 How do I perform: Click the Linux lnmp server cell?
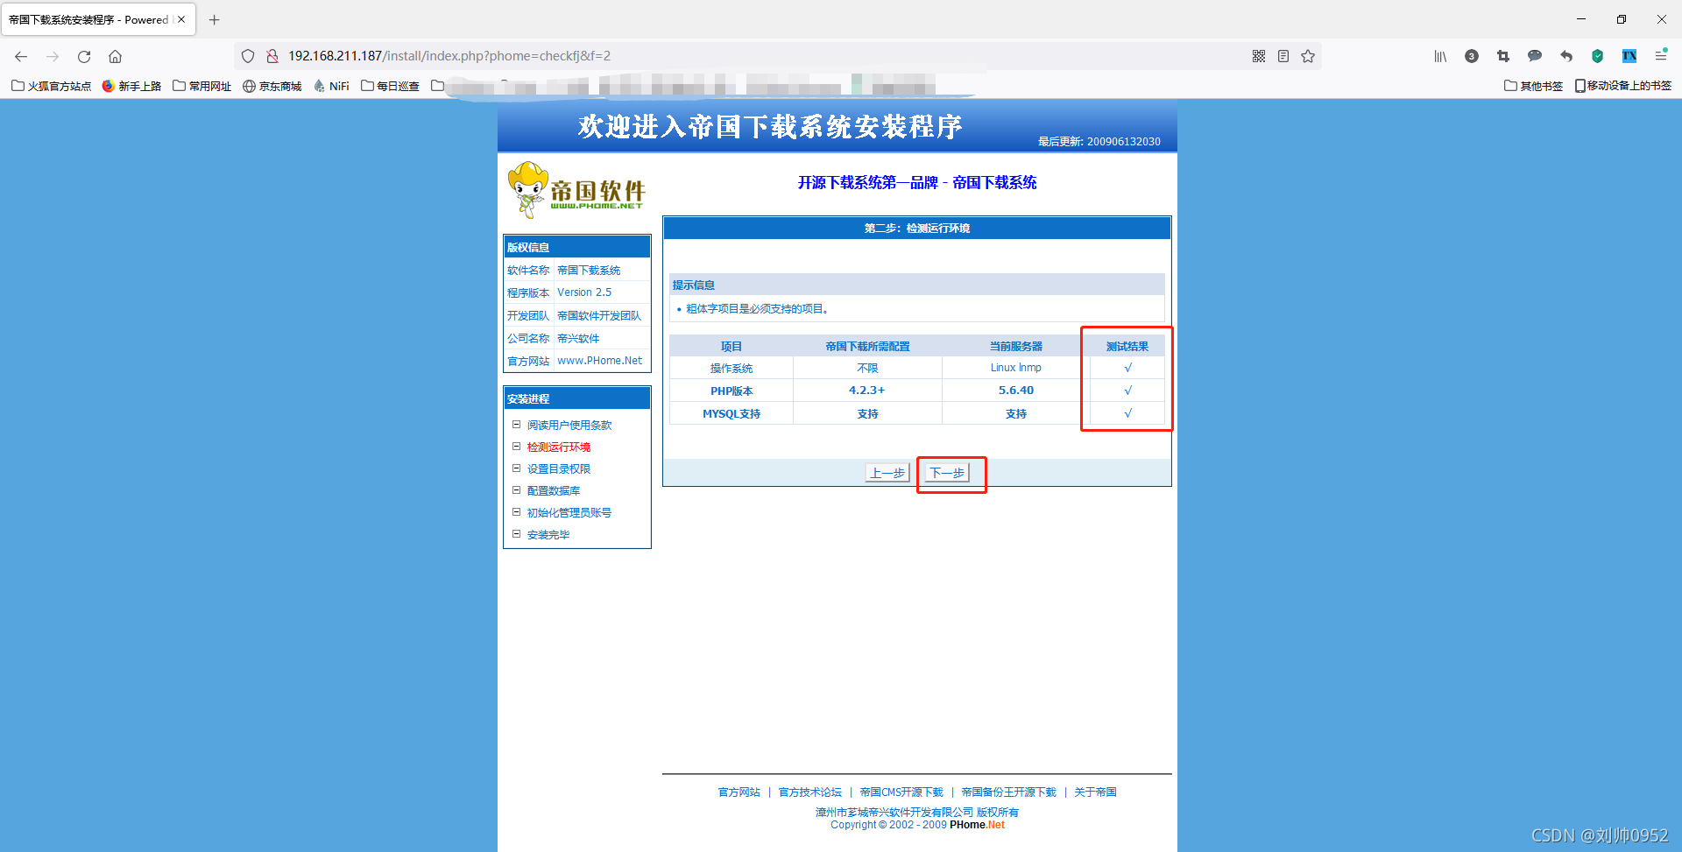click(x=1016, y=368)
